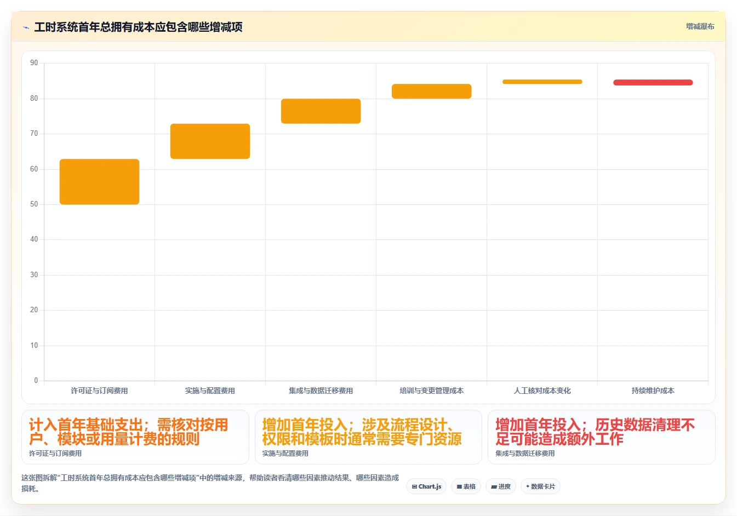This screenshot has height=516, width=737.
Task: Click the chart title 工时系统首年总拥有成本应包含哪些增减项
Action: tap(138, 27)
